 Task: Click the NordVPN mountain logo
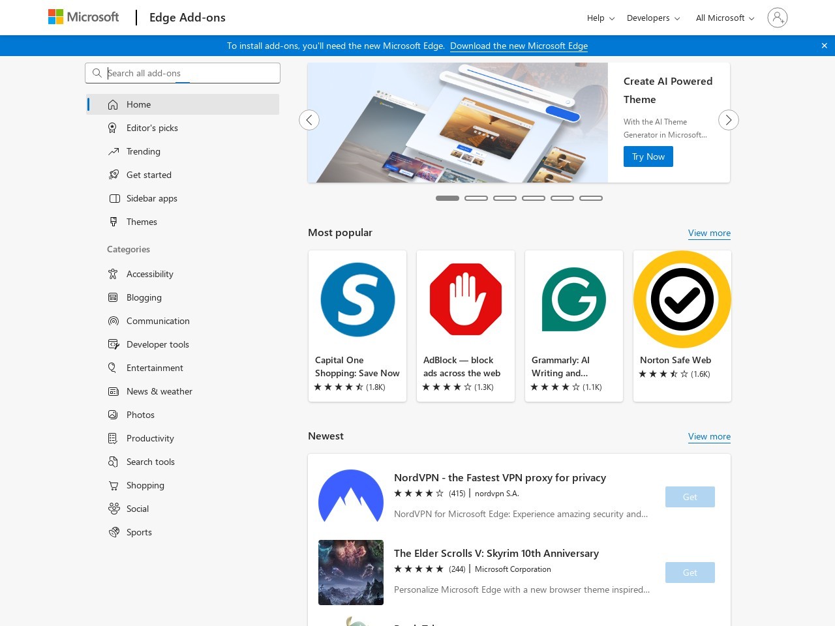[x=351, y=496]
